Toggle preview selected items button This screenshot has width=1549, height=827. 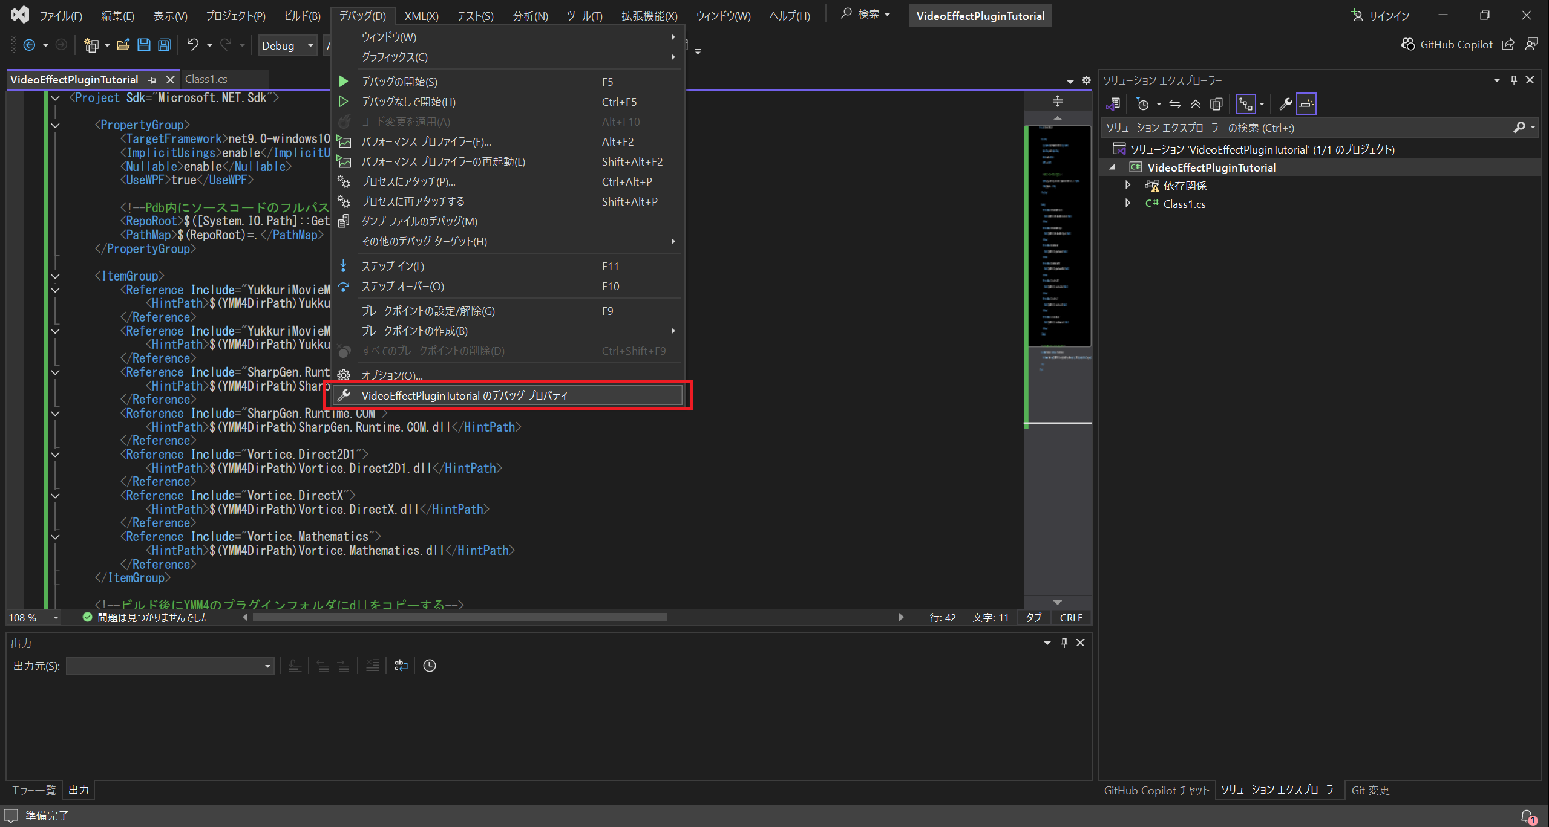[1306, 104]
